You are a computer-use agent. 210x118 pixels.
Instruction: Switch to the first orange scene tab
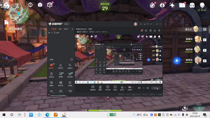pyautogui.click(x=54, y=29)
